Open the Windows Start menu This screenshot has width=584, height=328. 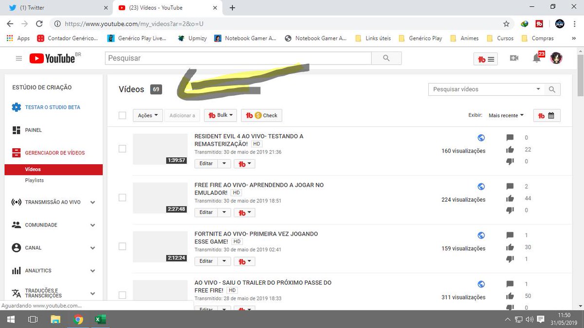pos(11,319)
